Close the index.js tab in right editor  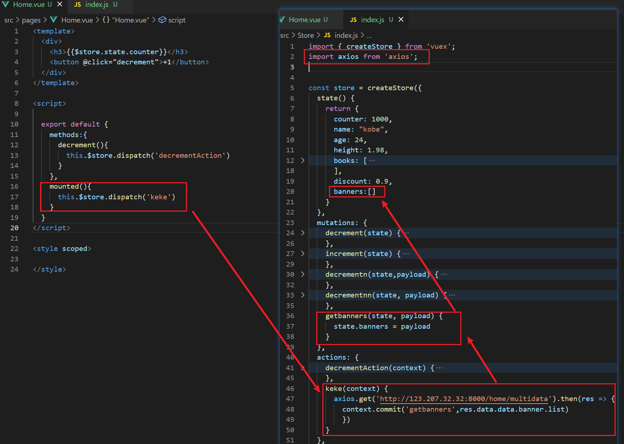(401, 19)
